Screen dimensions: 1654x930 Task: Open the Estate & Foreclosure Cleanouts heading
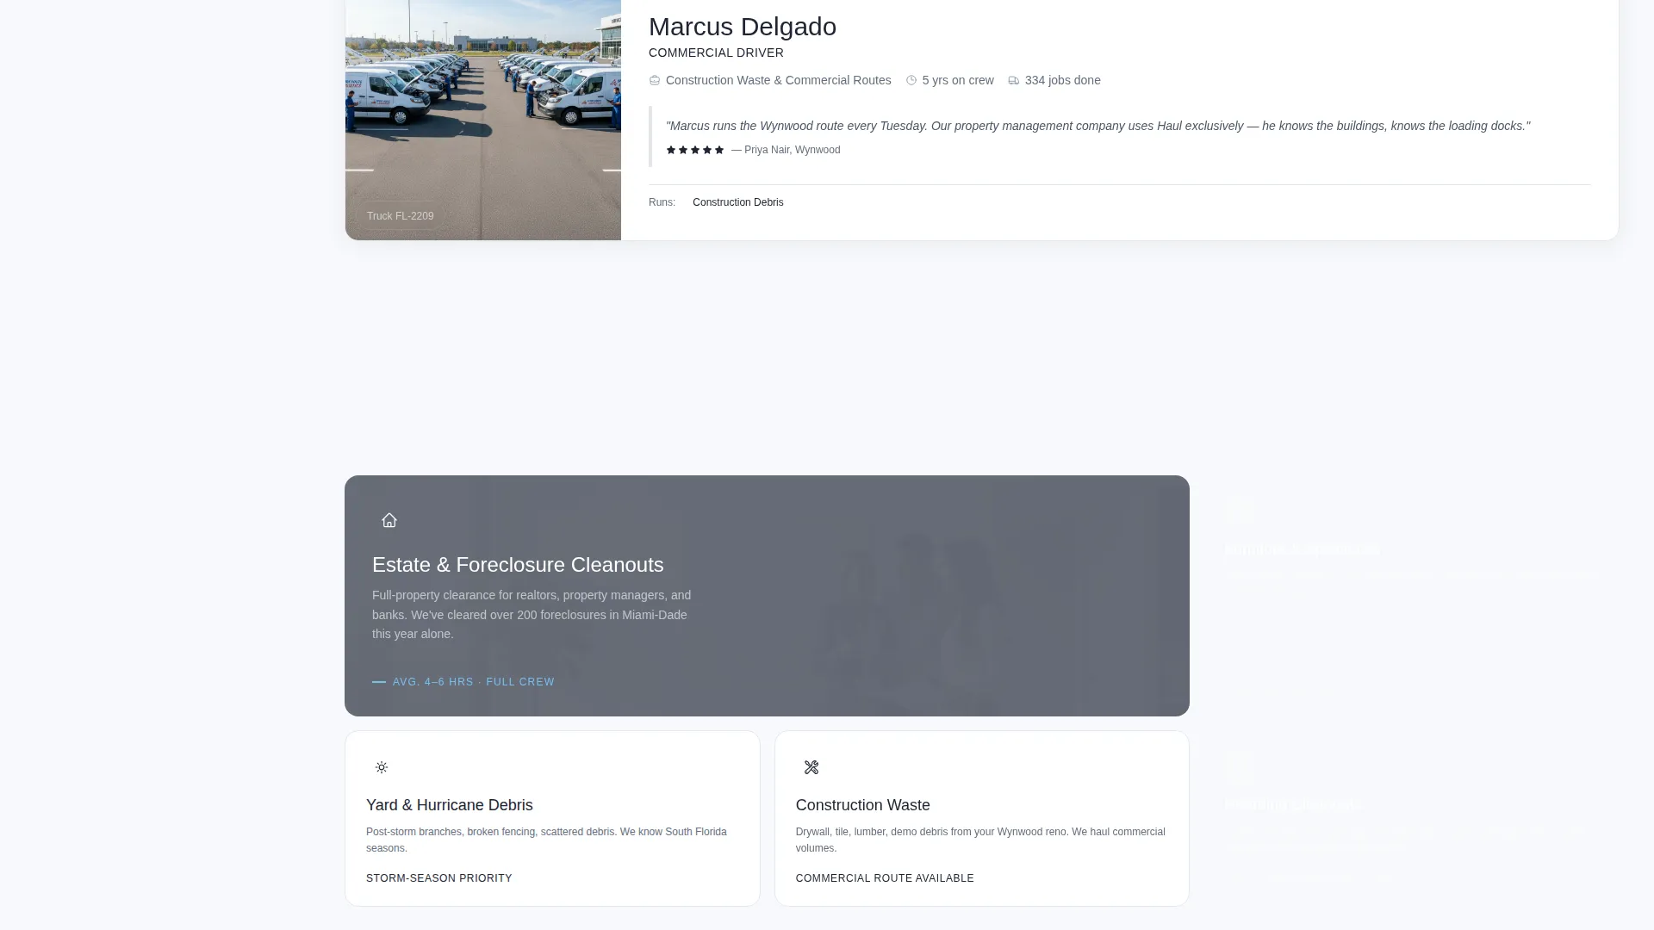(x=518, y=565)
